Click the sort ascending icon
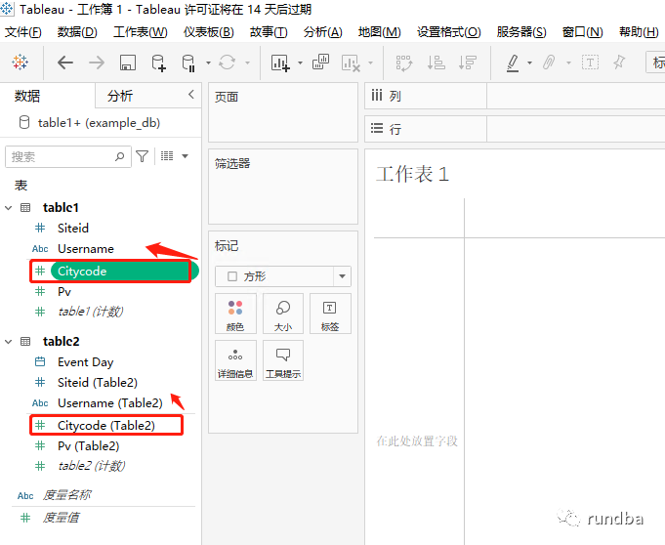The image size is (665, 545). pos(436,63)
